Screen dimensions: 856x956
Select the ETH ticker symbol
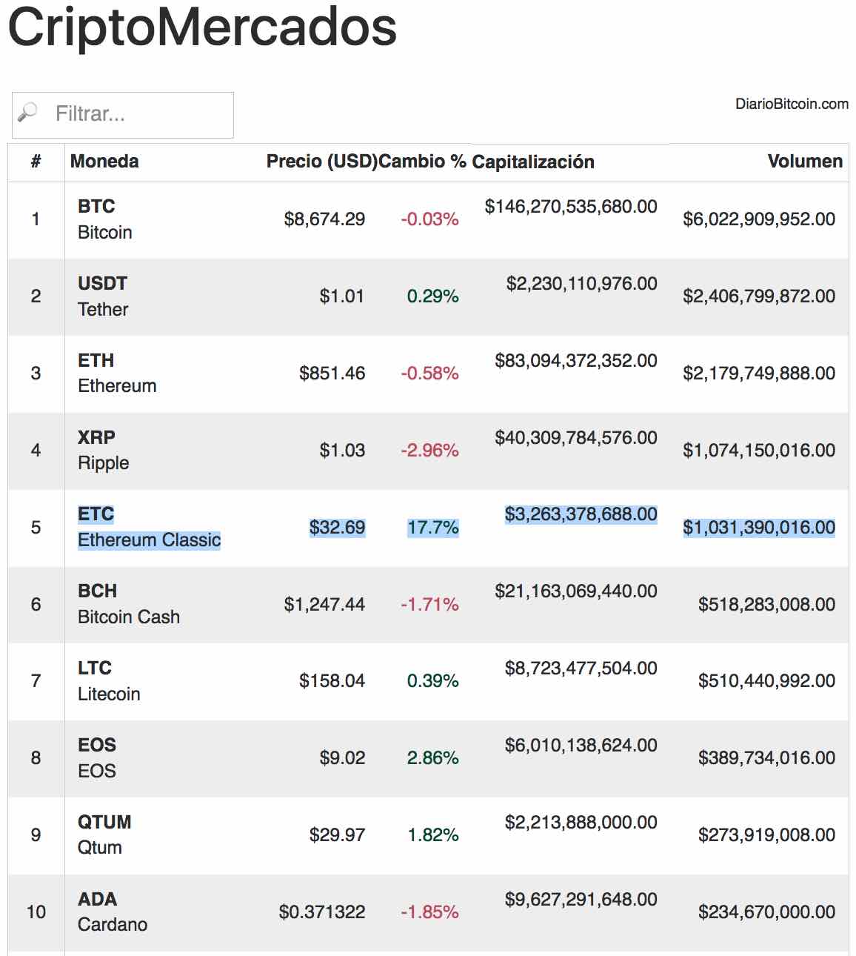pos(96,360)
